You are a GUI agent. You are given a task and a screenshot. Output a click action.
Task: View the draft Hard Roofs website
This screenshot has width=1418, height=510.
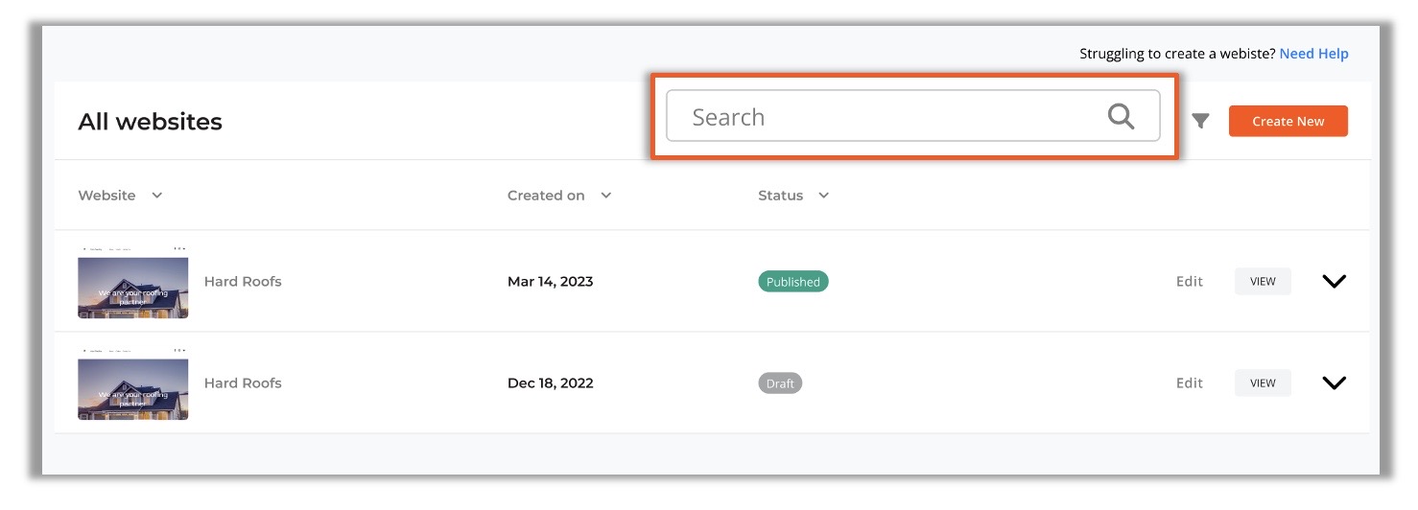point(1263,383)
